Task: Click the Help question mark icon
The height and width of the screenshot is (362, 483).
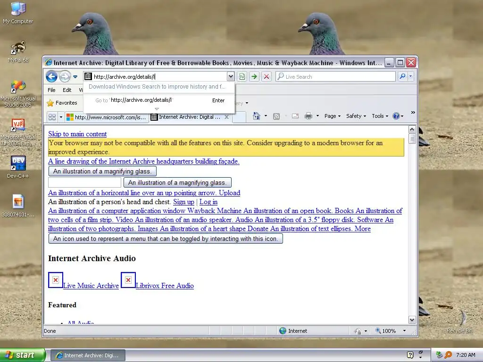Action: click(x=396, y=116)
